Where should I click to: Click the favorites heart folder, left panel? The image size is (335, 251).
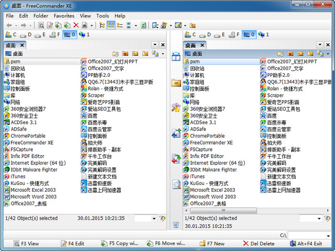click(125, 54)
